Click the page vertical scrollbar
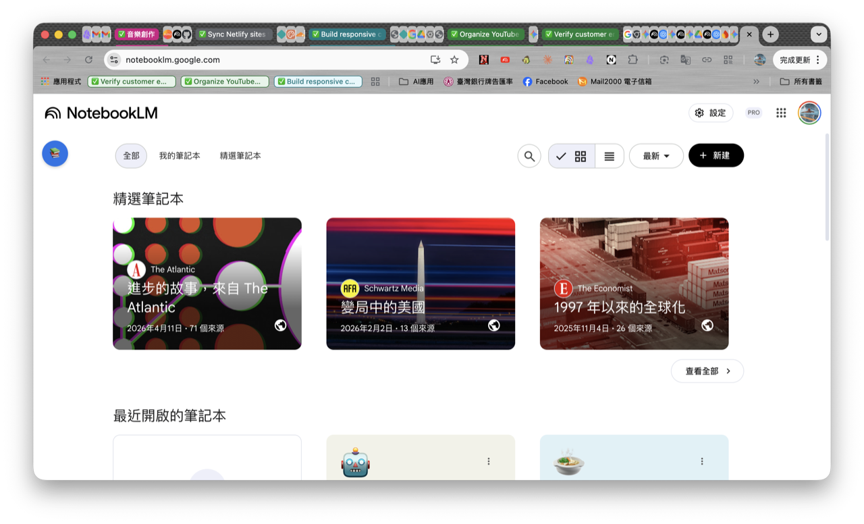864x524 pixels. tap(828, 187)
